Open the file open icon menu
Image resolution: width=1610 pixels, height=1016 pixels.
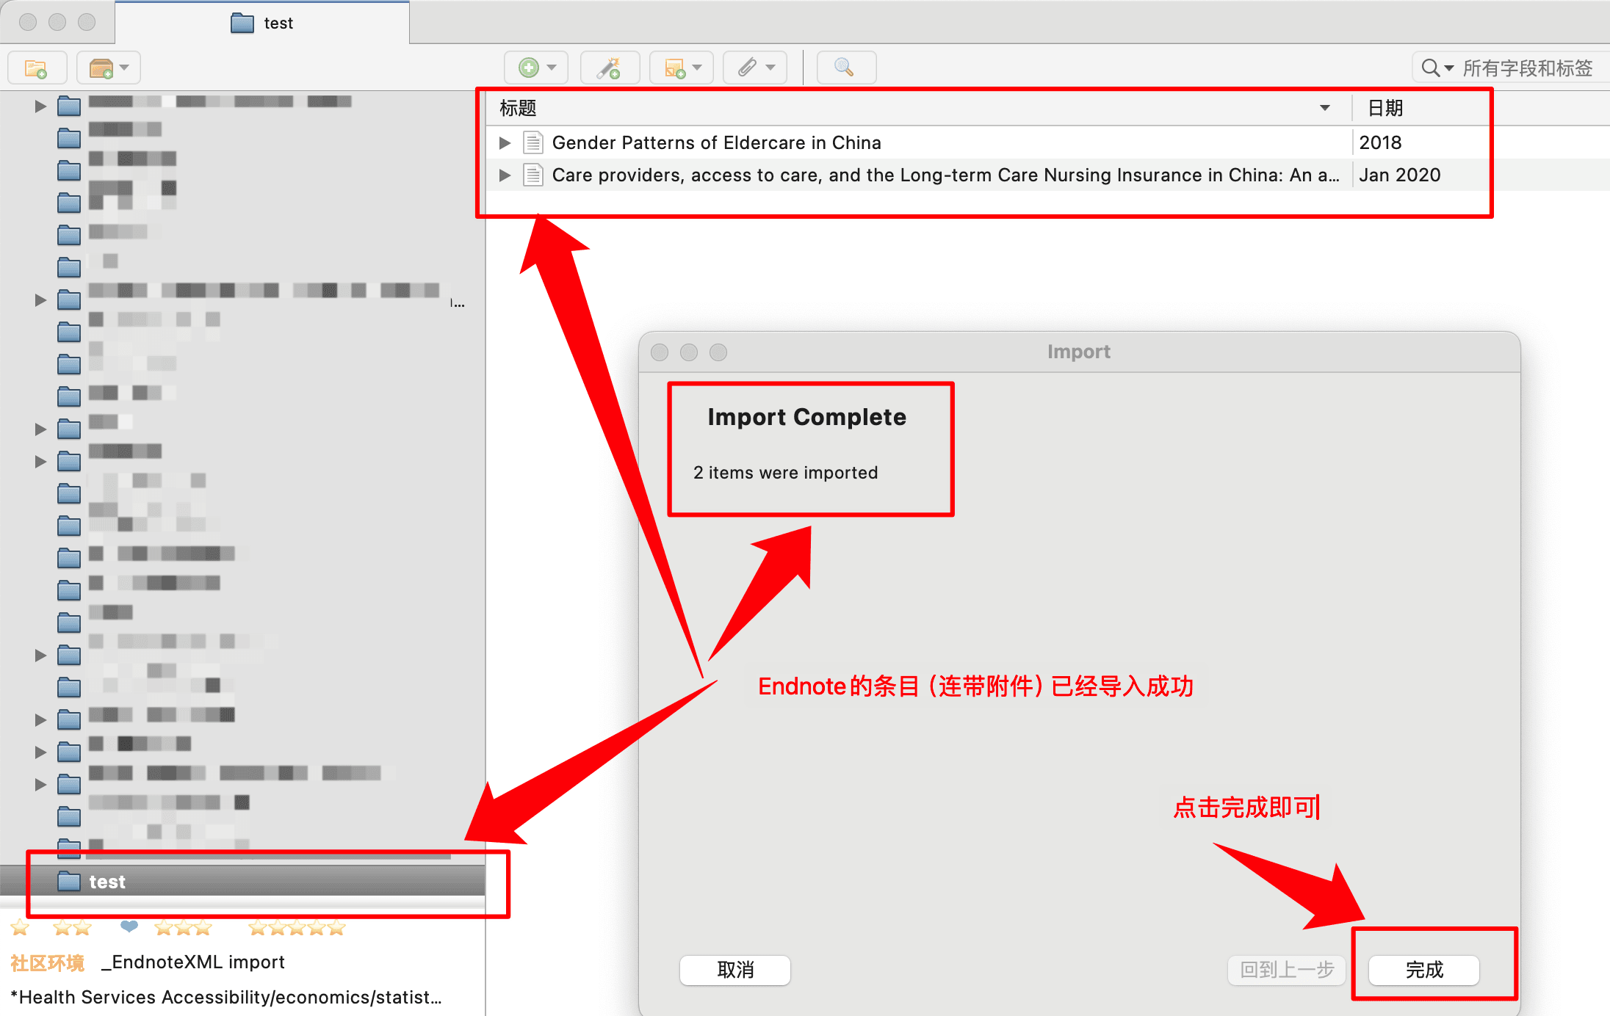126,67
